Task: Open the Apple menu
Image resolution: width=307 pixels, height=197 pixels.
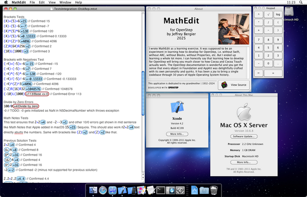Action: click(6, 3)
